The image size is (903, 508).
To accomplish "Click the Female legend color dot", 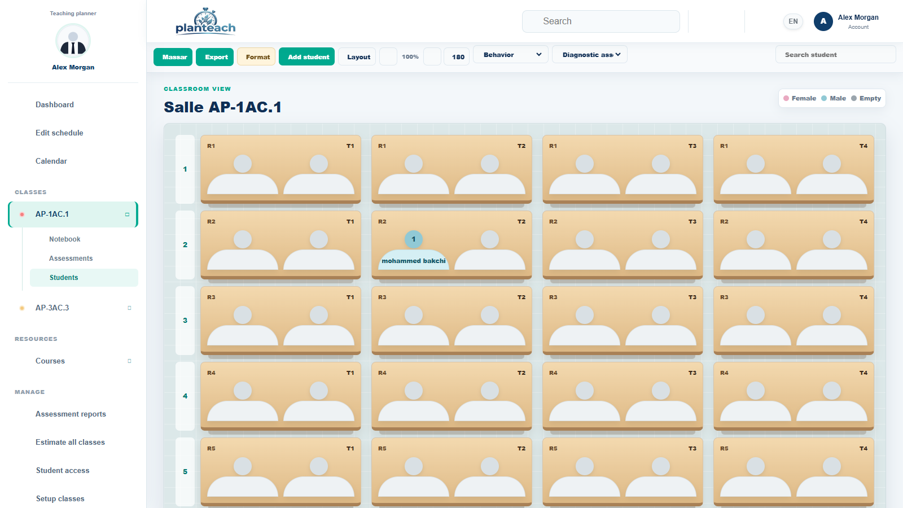I will pos(786,99).
